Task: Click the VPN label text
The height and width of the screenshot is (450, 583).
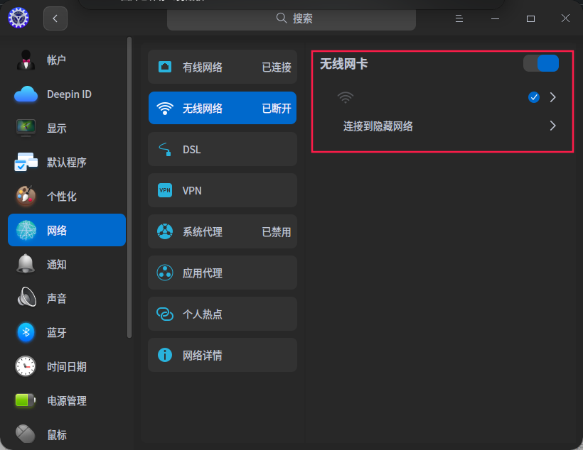Action: 192,191
